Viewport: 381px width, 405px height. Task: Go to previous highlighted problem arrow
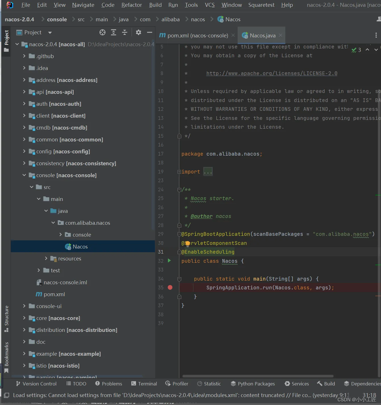[x=367, y=50]
